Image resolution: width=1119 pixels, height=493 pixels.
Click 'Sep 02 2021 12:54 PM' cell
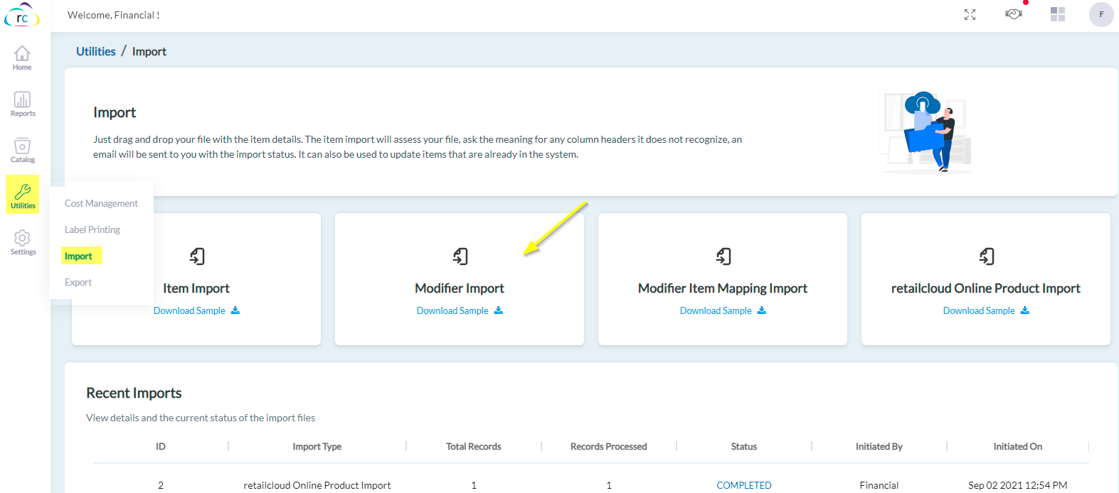click(1018, 485)
